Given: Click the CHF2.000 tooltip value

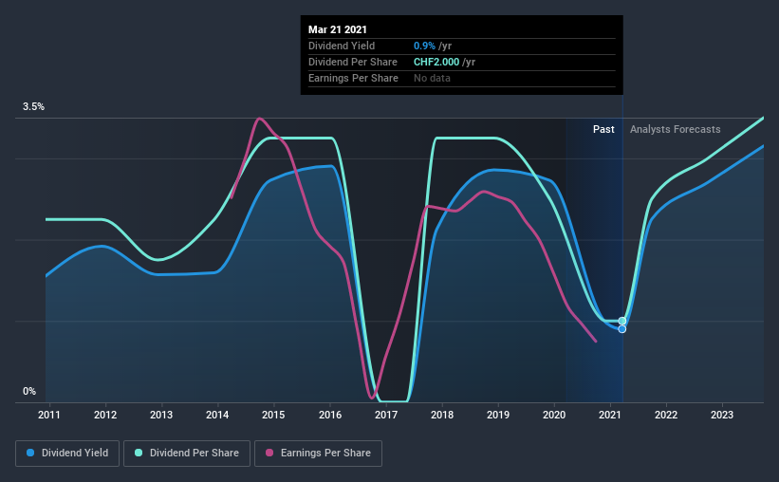Looking at the screenshot, I should point(436,62).
